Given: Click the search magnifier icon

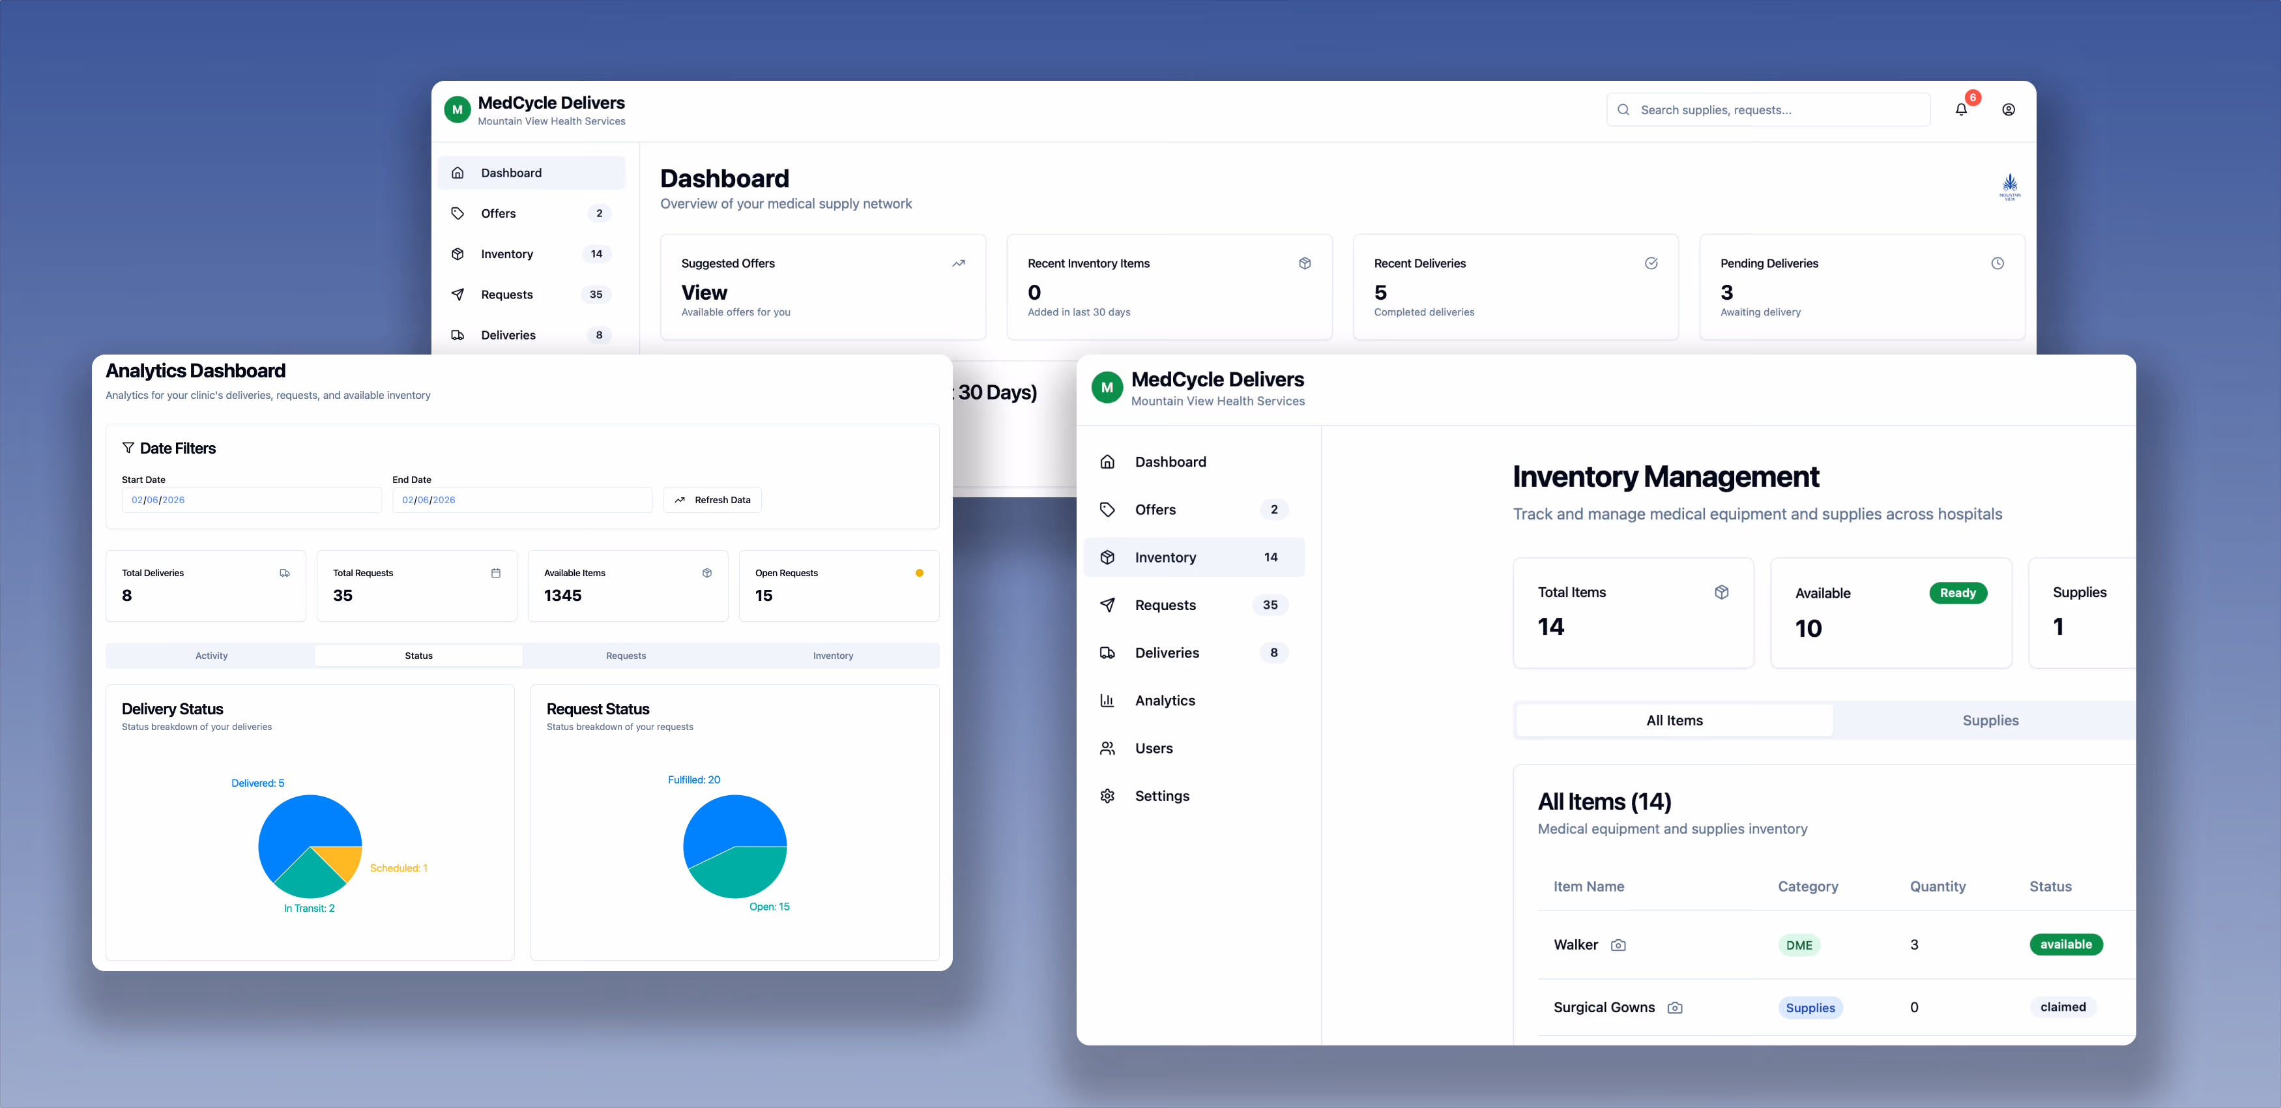Looking at the screenshot, I should (1623, 110).
